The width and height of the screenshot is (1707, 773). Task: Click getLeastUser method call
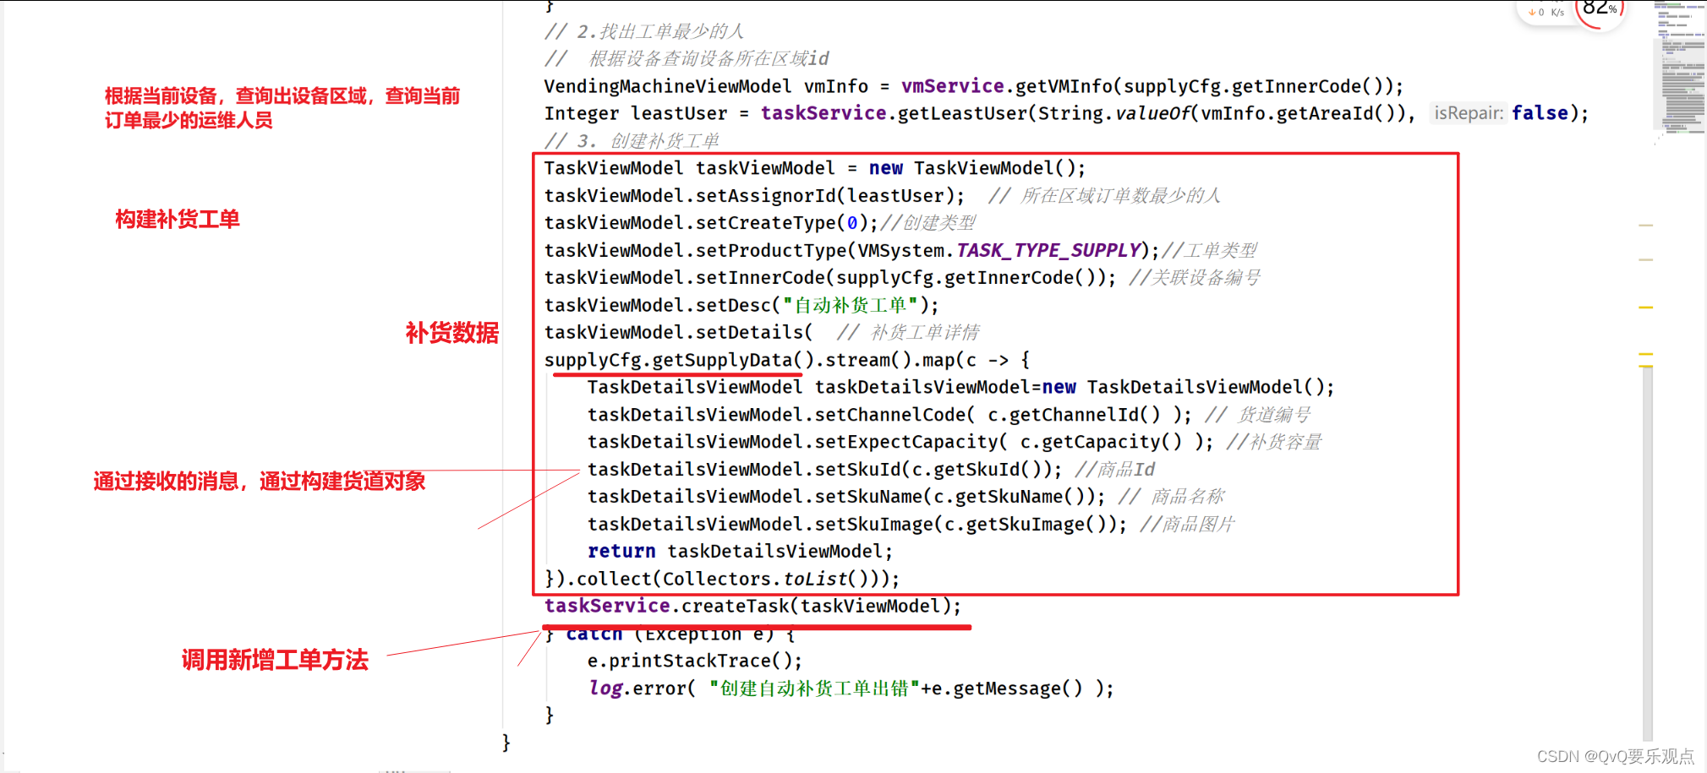(962, 113)
